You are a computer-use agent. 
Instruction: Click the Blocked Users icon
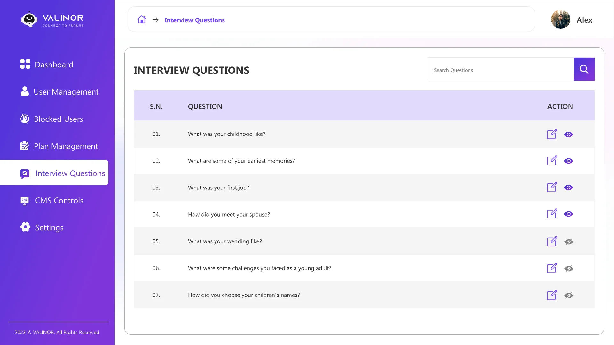pyautogui.click(x=25, y=119)
